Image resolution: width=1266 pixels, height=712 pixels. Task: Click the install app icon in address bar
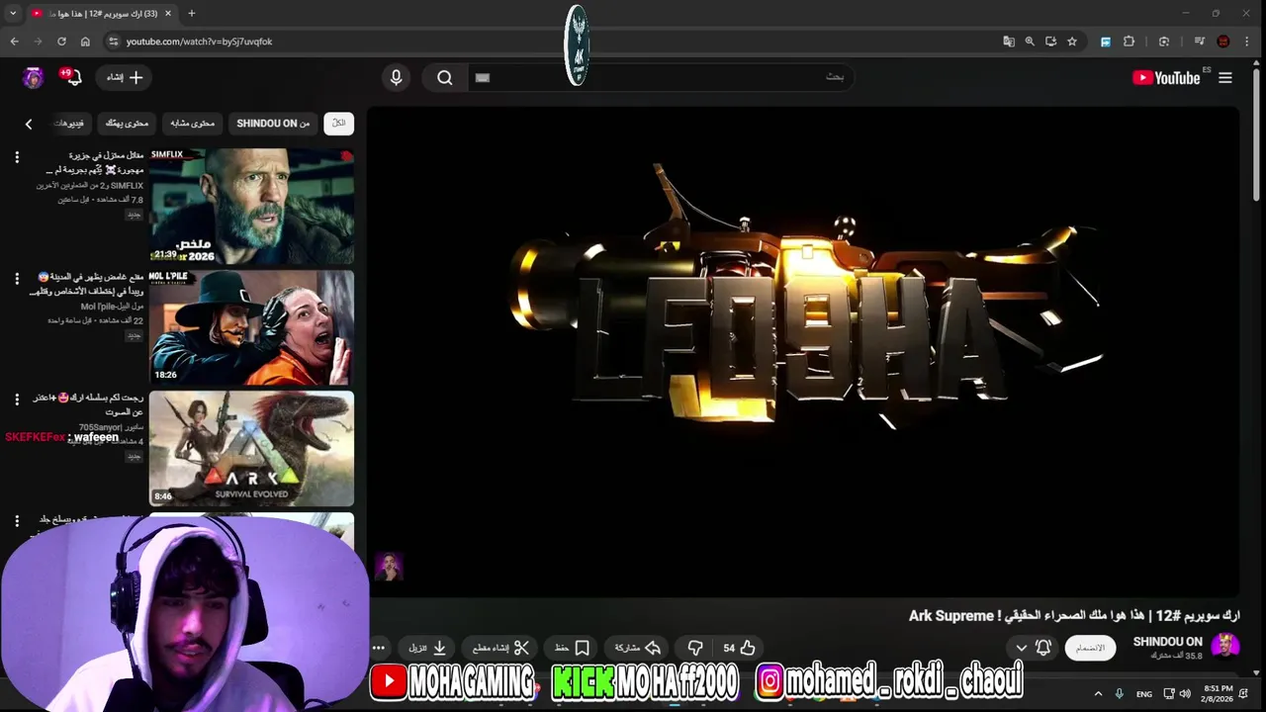point(1050,42)
